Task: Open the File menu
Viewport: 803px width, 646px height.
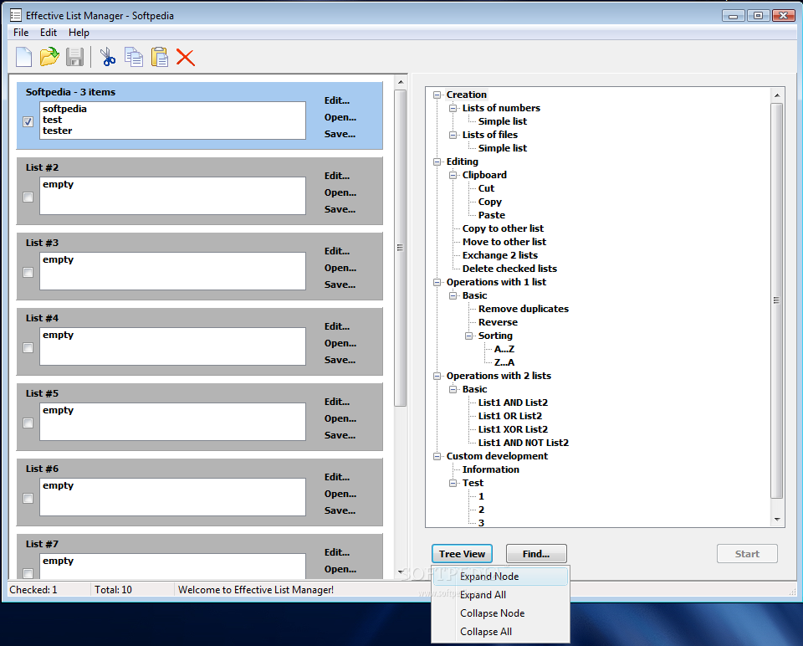Action: 21,33
